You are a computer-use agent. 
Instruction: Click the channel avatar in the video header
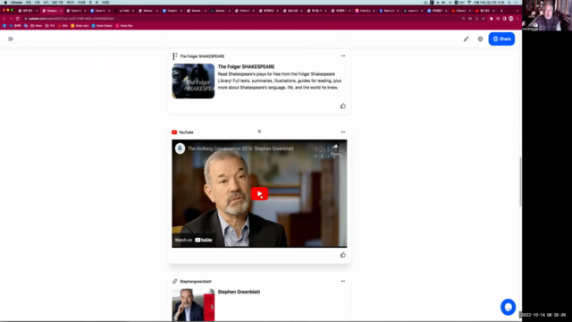tap(180, 148)
